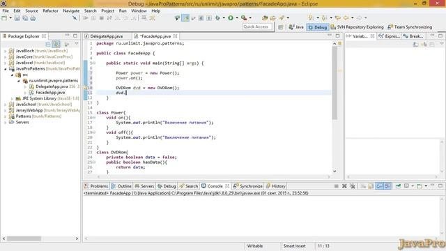The image size is (446, 251).
Task: Click Collapse All in Package Explorer
Action: tap(48, 45)
